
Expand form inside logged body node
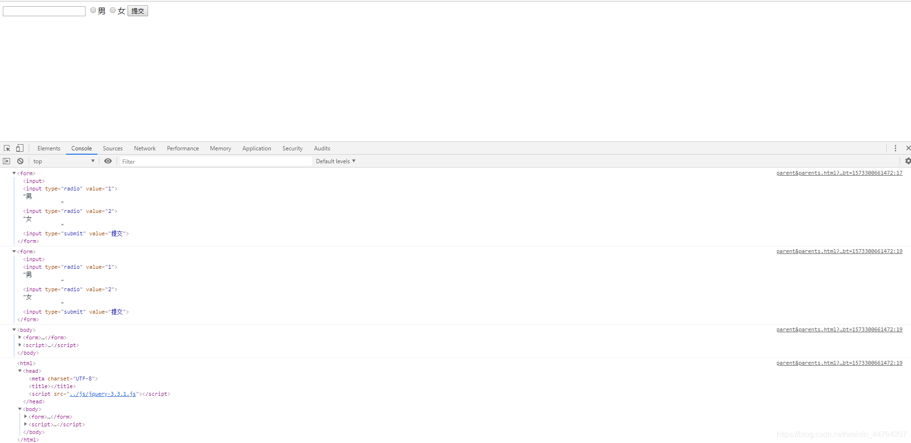[20, 338]
